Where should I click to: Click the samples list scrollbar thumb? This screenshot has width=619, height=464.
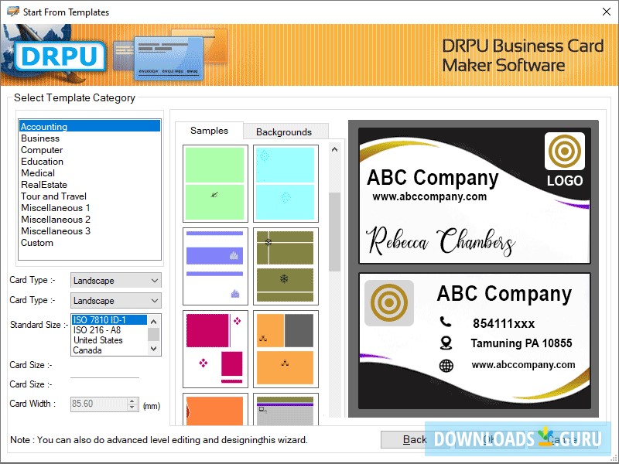[335, 232]
